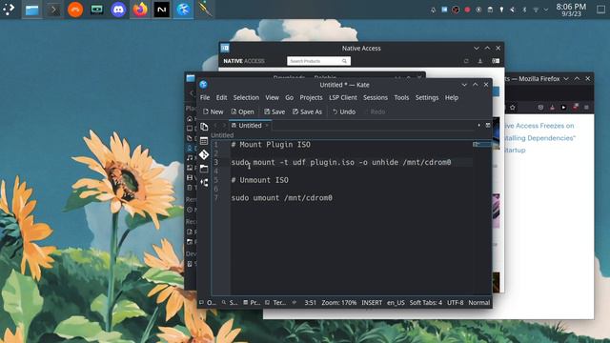Image resolution: width=610 pixels, height=343 pixels.
Task: Select the Untitled document tab
Action: coord(250,126)
